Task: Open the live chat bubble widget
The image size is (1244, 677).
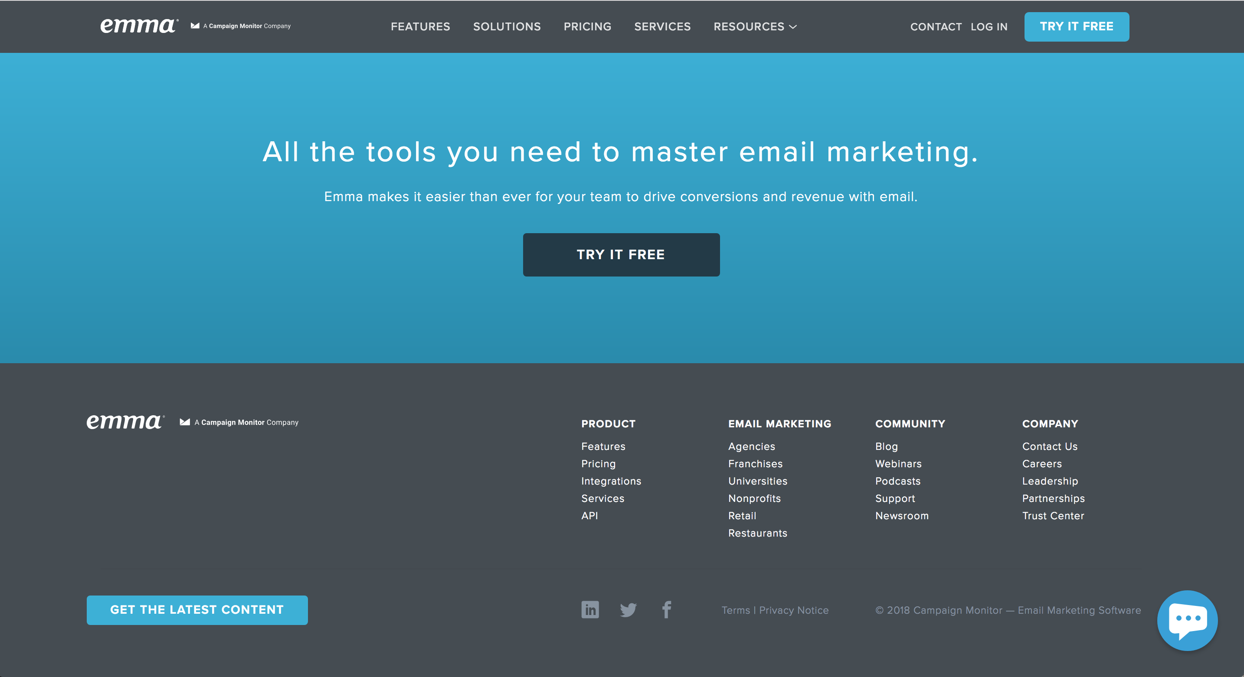Action: coord(1187,620)
